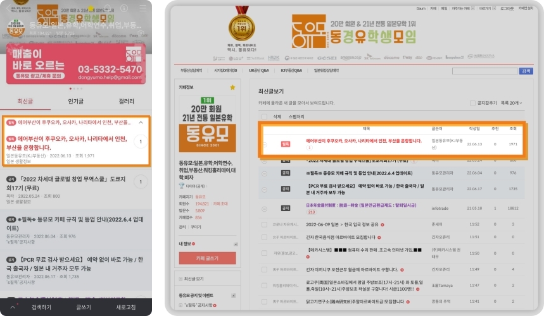This screenshot has width=544, height=316.
Task: Collapse the pinned 에어부산 notice with chevron
Action: (x=141, y=123)
